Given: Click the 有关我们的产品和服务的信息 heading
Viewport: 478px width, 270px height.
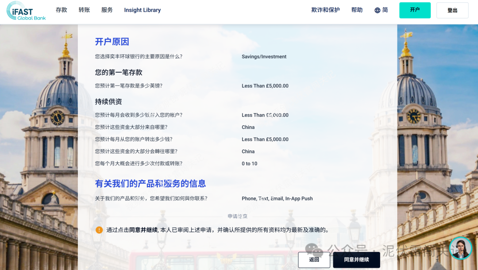Looking at the screenshot, I should [x=150, y=184].
